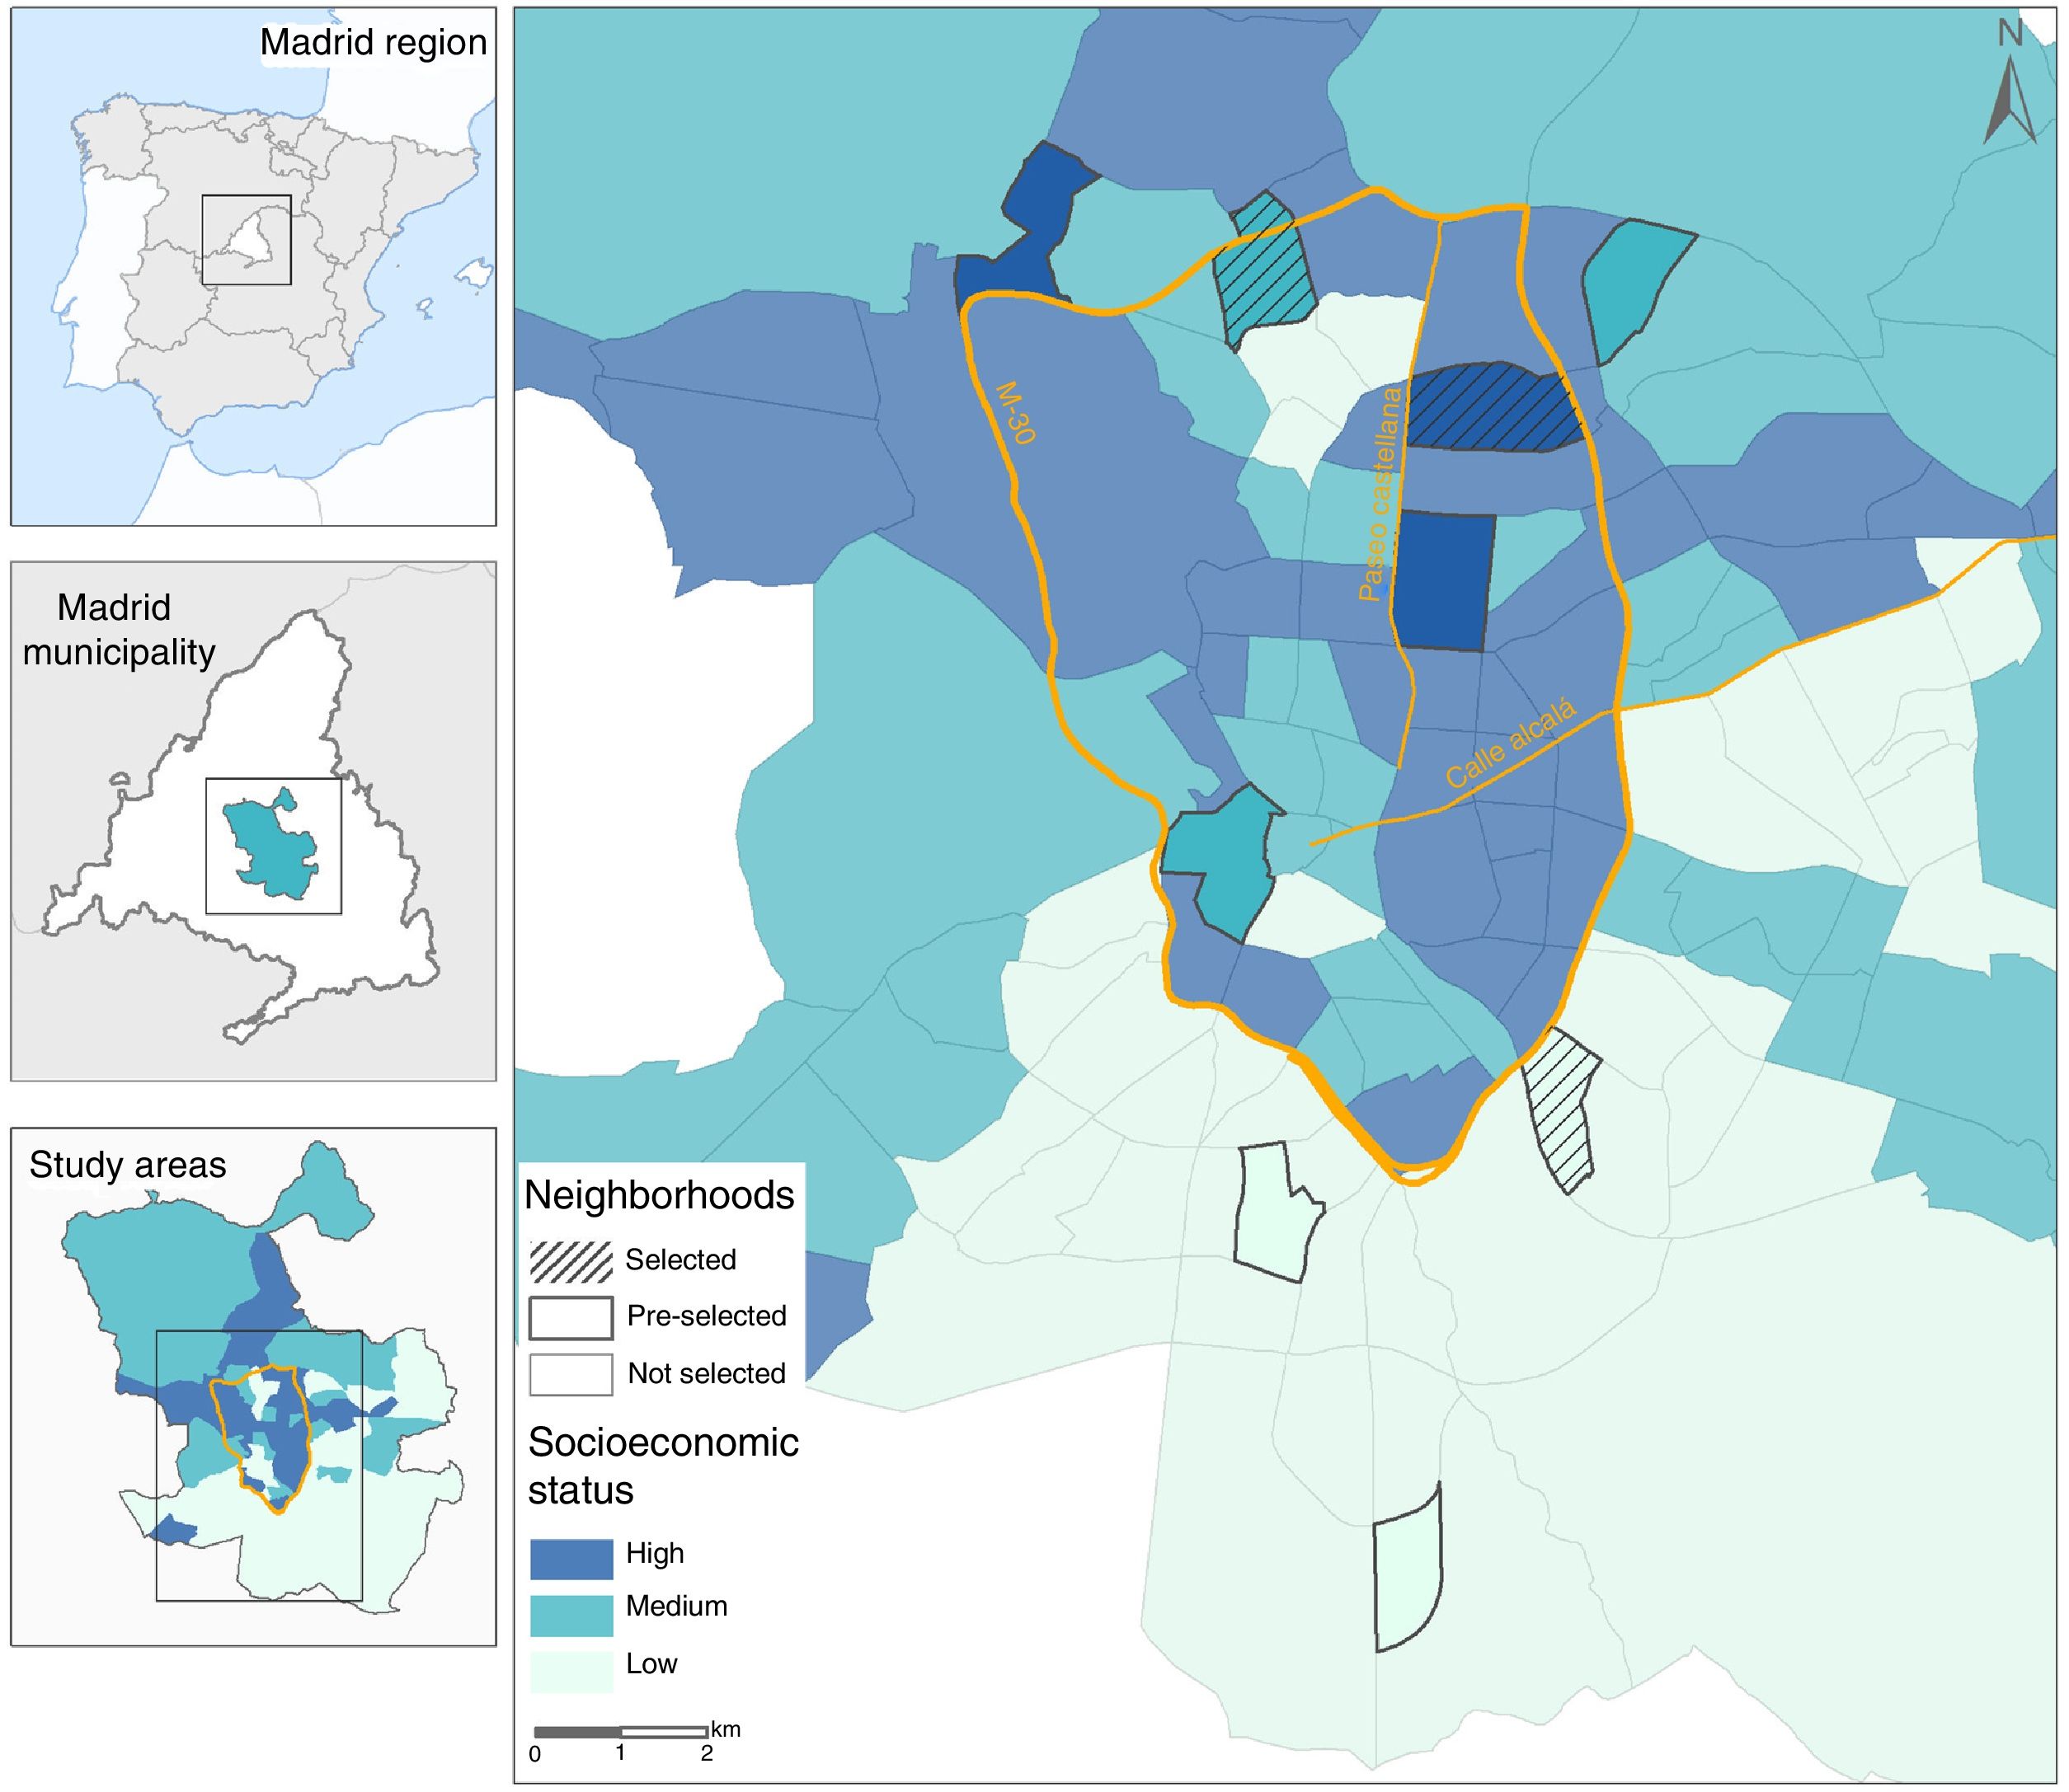
Task: Click the Pre-selected legend outline box
Action: tap(571, 1318)
